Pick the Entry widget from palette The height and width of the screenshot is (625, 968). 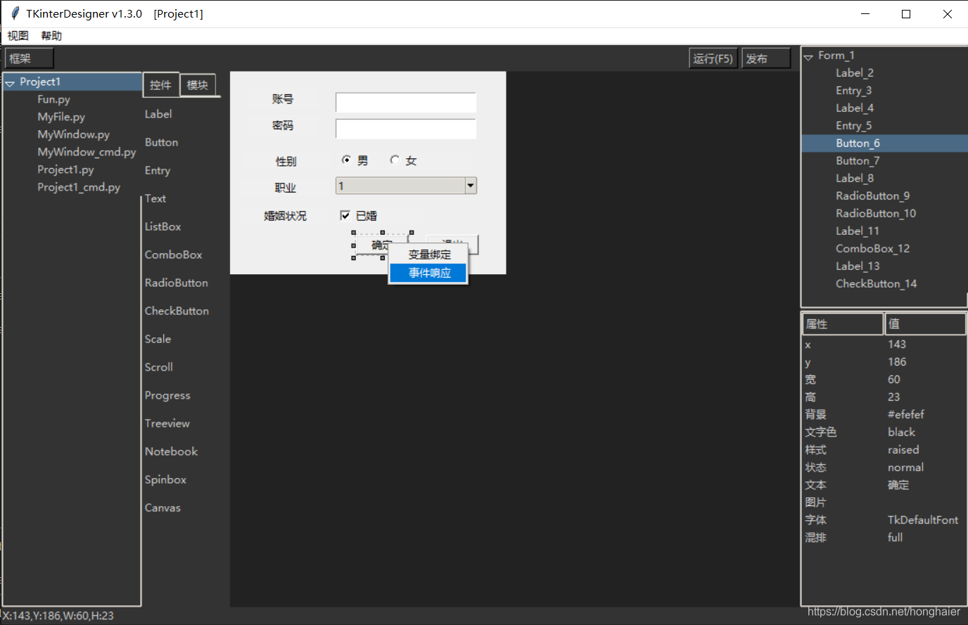click(x=158, y=170)
